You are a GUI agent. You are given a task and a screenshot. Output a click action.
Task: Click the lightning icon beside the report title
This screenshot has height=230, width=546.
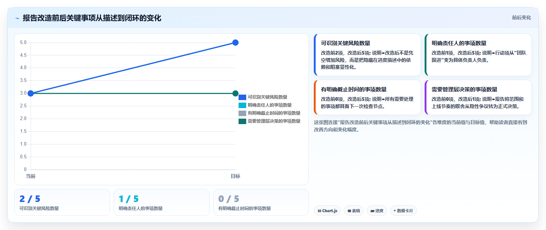pyautogui.click(x=17, y=18)
